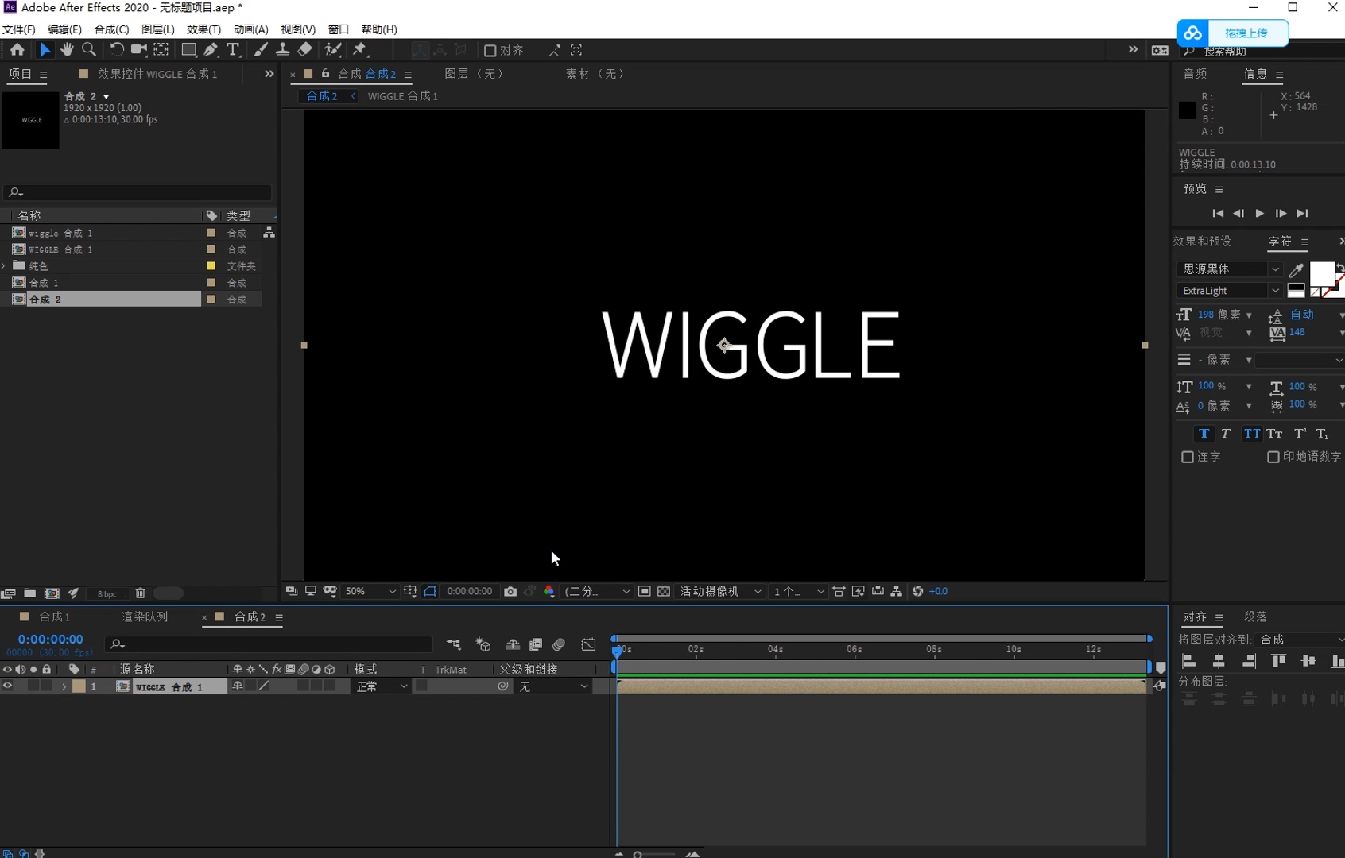The width and height of the screenshot is (1345, 858).
Task: Select the Horizontal Type tool
Action: coord(233,50)
